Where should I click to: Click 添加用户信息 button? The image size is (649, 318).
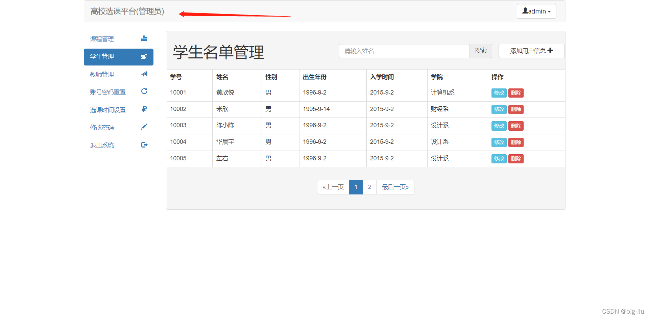531,51
